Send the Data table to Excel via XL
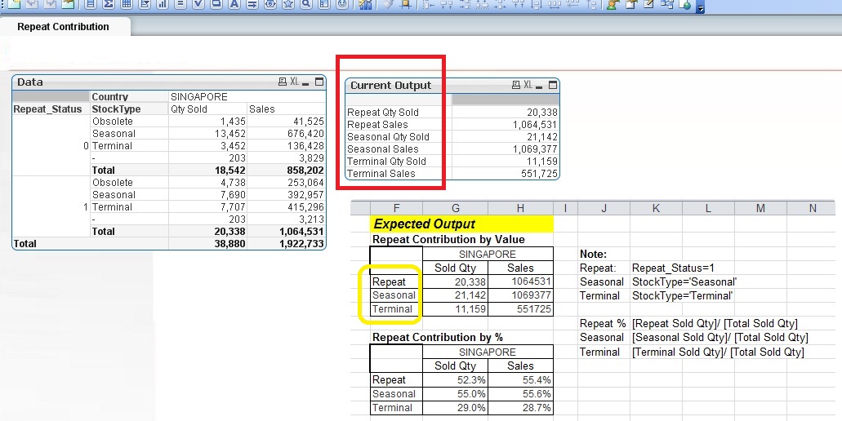842x421 pixels. 294,82
